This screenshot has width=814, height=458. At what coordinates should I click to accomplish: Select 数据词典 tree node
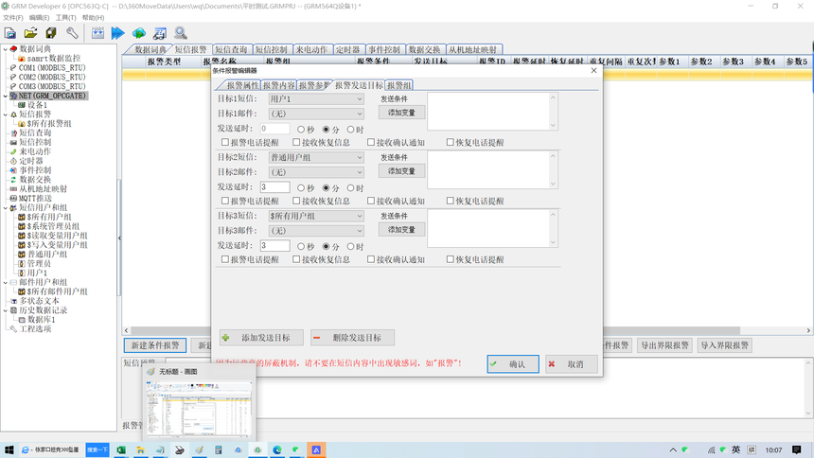pos(35,49)
